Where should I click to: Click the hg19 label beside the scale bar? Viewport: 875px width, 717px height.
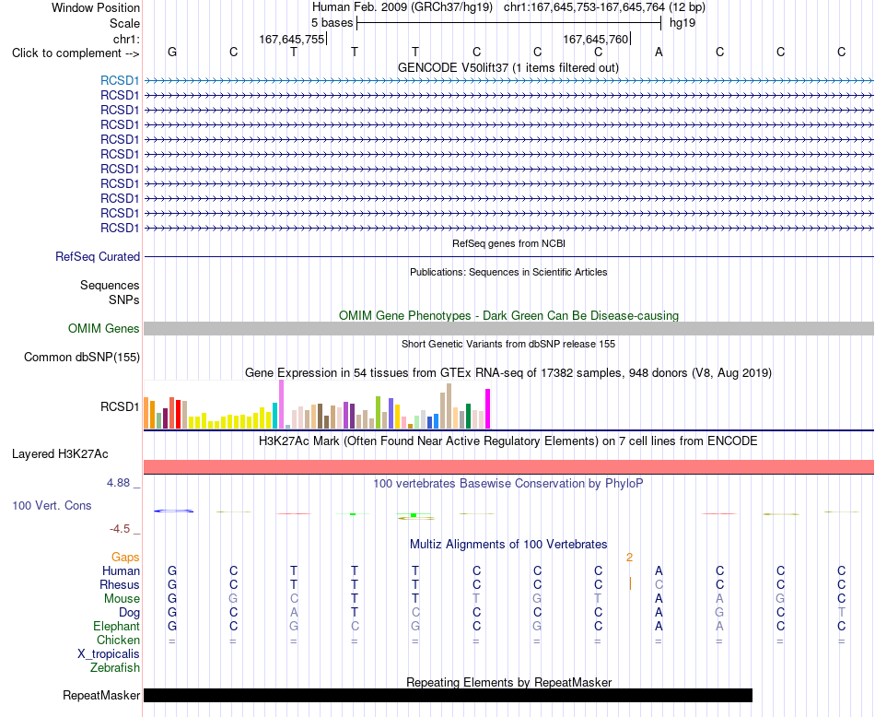682,23
